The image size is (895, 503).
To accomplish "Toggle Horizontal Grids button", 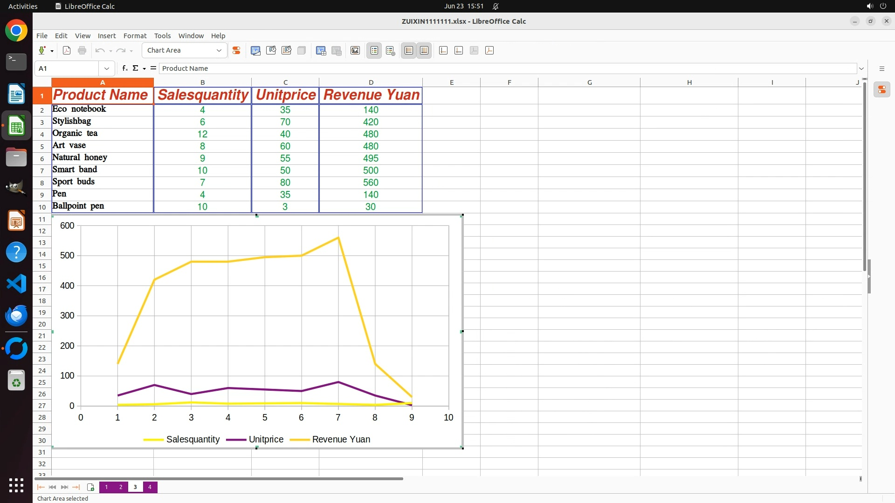I will click(409, 51).
